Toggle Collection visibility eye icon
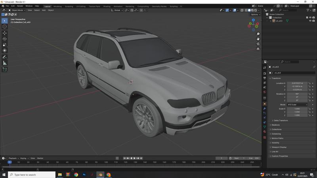317x178 pixels. [x=310, y=17]
